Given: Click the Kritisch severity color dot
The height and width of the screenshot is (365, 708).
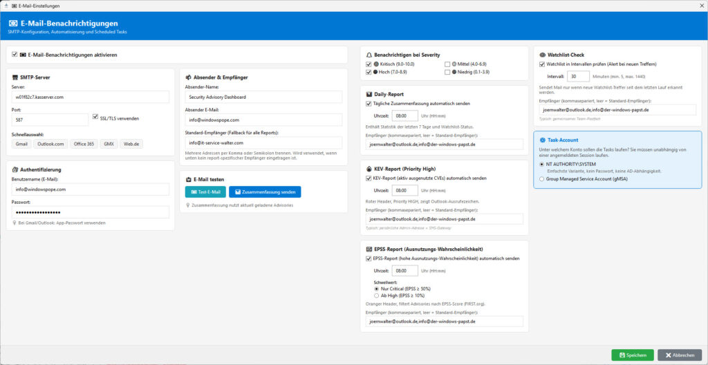Looking at the screenshot, I should click(x=376, y=64).
